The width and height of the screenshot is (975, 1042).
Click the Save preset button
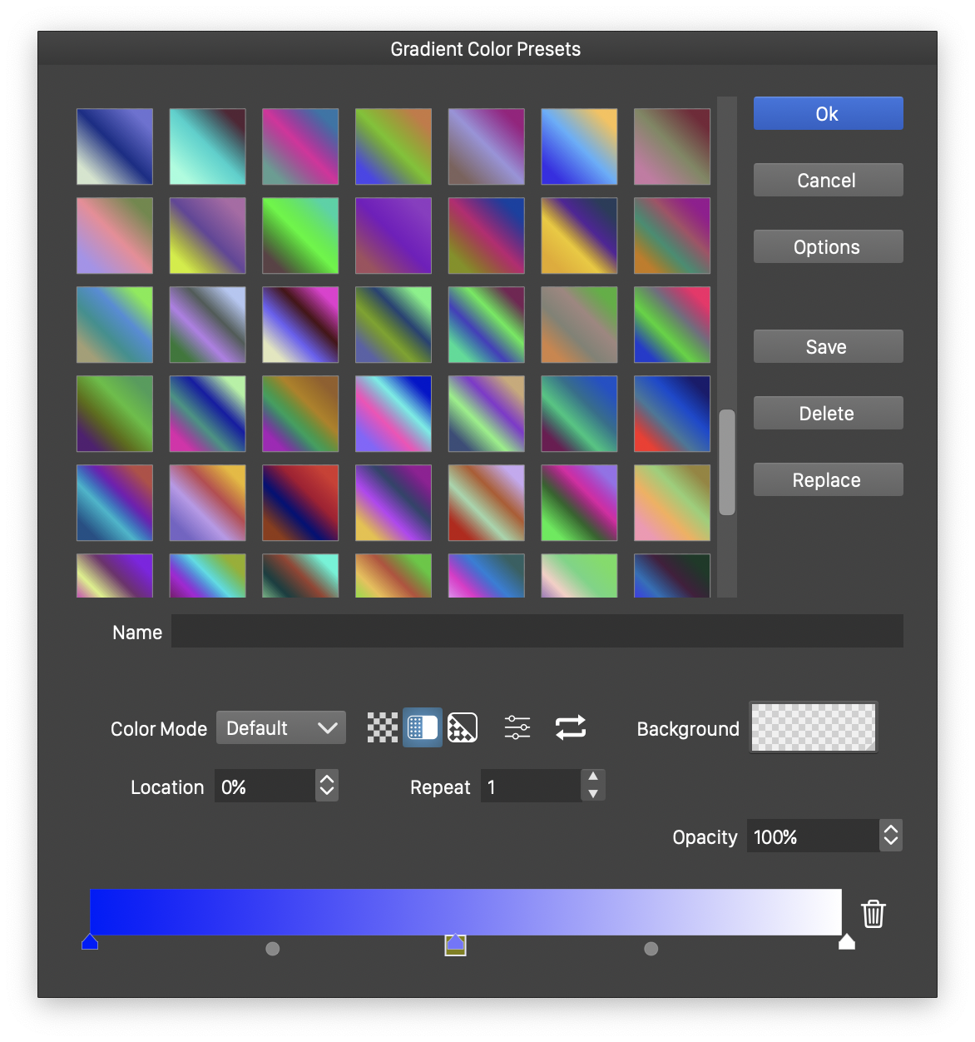(828, 347)
